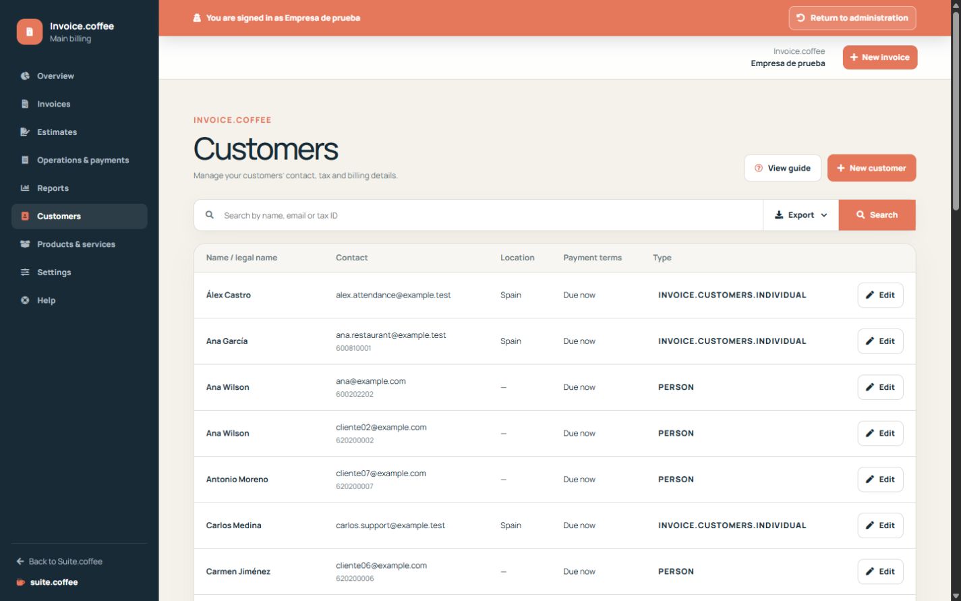Image resolution: width=961 pixels, height=601 pixels.
Task: Click the name Carmen Jiménez
Action: pyautogui.click(x=238, y=571)
